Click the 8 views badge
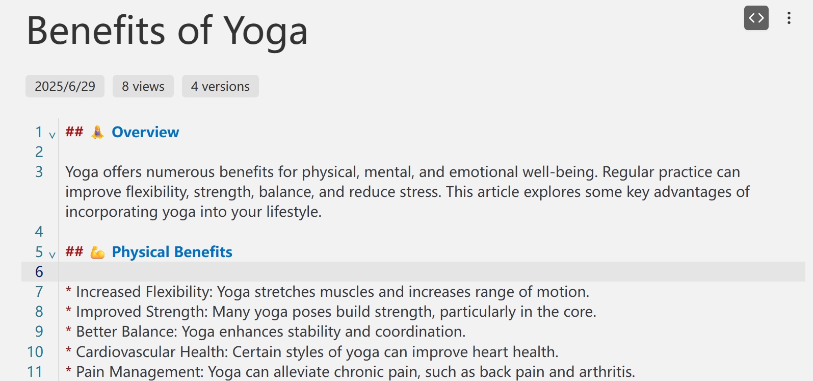This screenshot has height=381, width=813. tap(143, 86)
